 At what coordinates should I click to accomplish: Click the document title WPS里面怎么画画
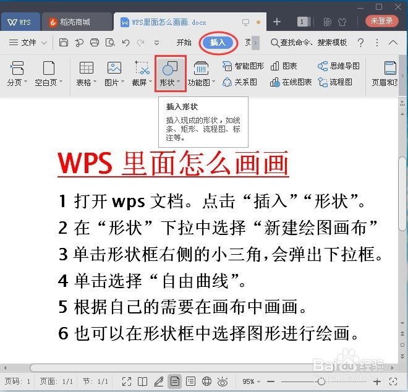(173, 163)
